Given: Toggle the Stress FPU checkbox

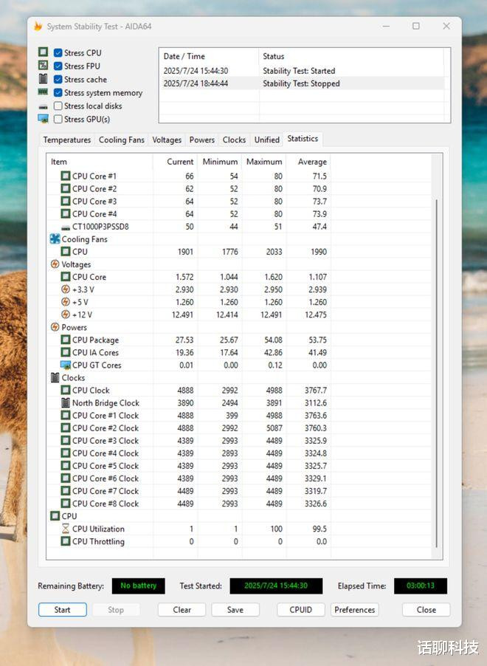Looking at the screenshot, I should click(58, 66).
